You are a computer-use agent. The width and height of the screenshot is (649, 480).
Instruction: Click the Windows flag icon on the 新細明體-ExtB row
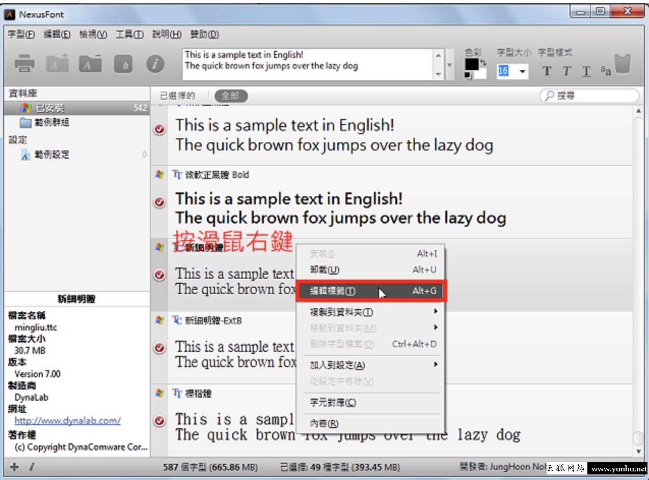pos(159,320)
